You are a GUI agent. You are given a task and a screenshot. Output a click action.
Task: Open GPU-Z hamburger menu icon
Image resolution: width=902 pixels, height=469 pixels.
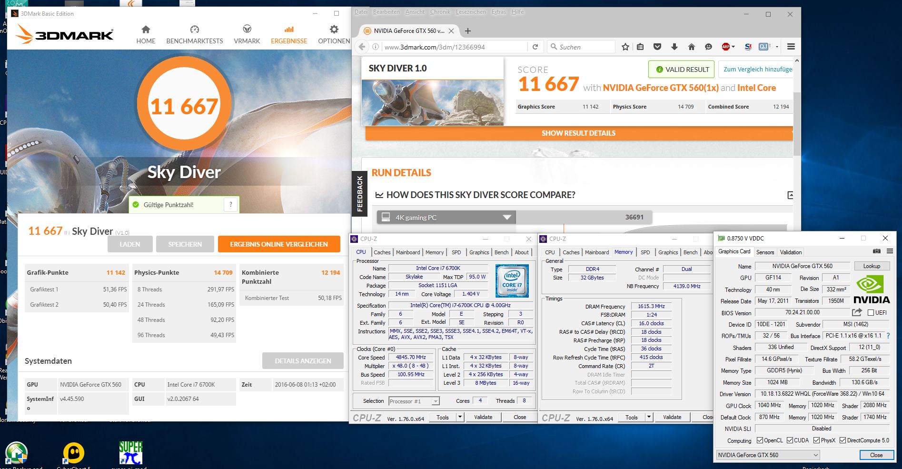(890, 251)
